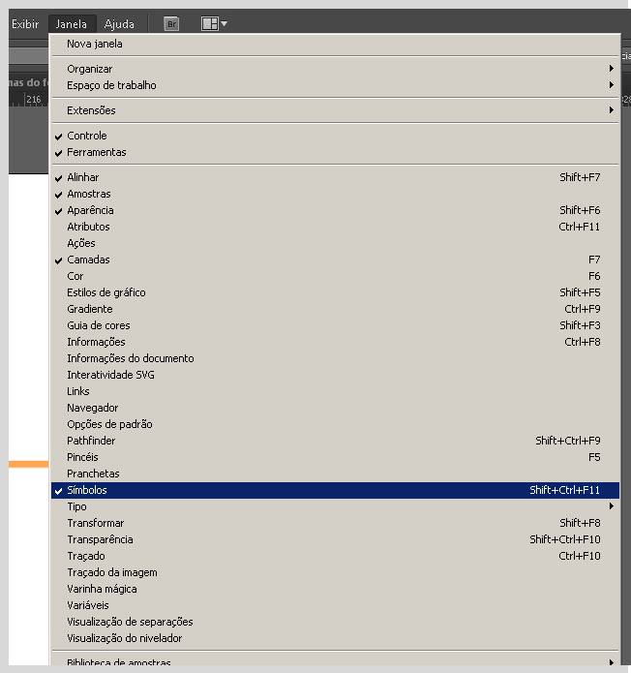Show the Pranchetas panel
This screenshot has height=673, width=631.
pos(336,474)
